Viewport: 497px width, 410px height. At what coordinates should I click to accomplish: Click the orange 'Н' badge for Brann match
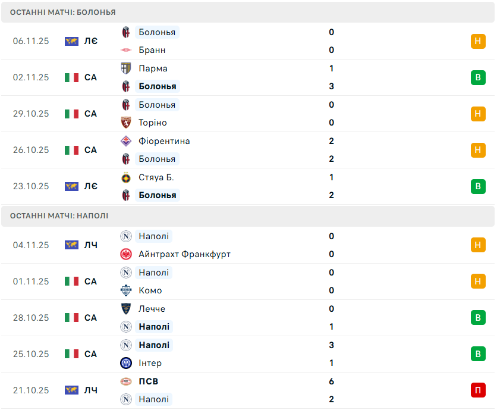point(478,41)
